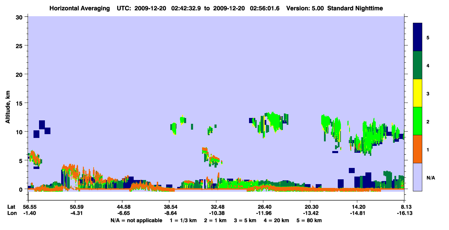The width and height of the screenshot is (449, 230).
Task: Click longitude value -10.38
Action: coord(216,213)
